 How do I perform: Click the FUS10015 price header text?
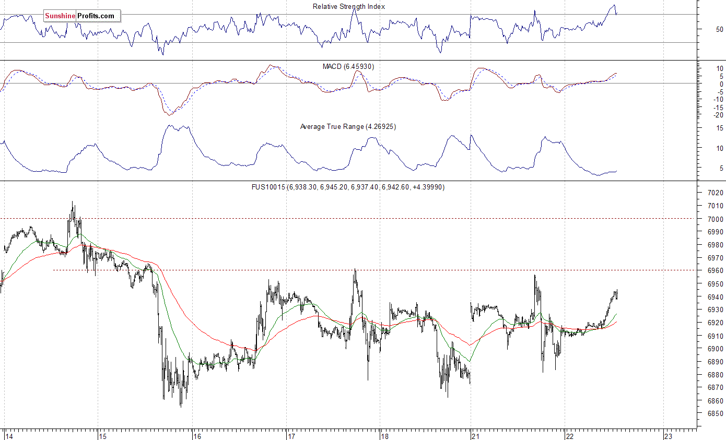(348, 187)
